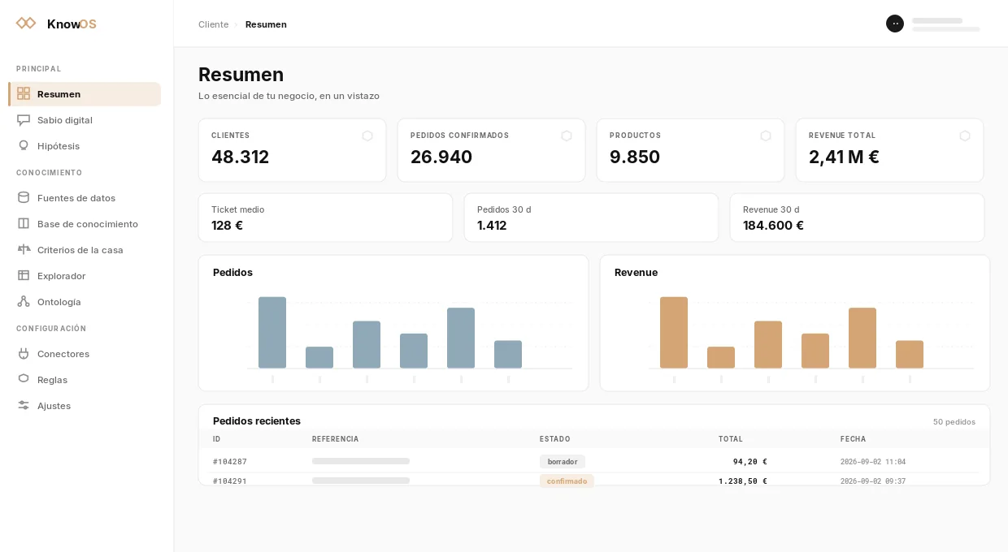Click the Reglas shield icon
This screenshot has width=1008, height=552.
[24, 380]
